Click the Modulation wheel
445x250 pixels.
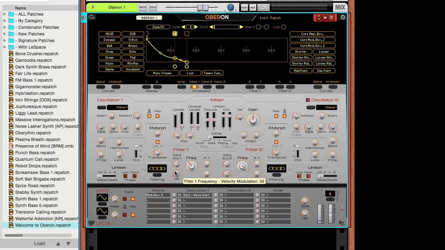point(319,214)
